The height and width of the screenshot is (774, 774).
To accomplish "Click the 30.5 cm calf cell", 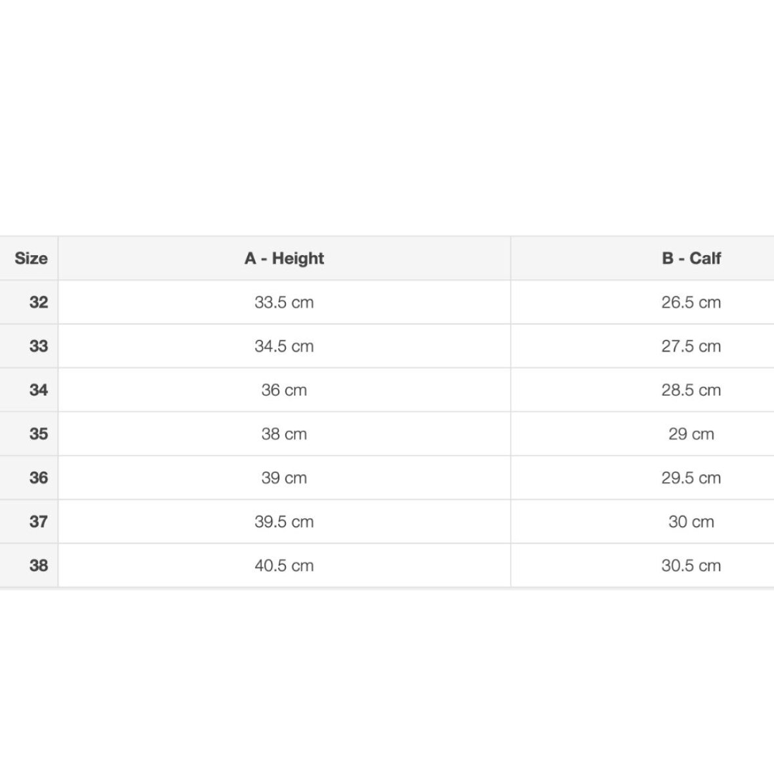I will 691,565.
